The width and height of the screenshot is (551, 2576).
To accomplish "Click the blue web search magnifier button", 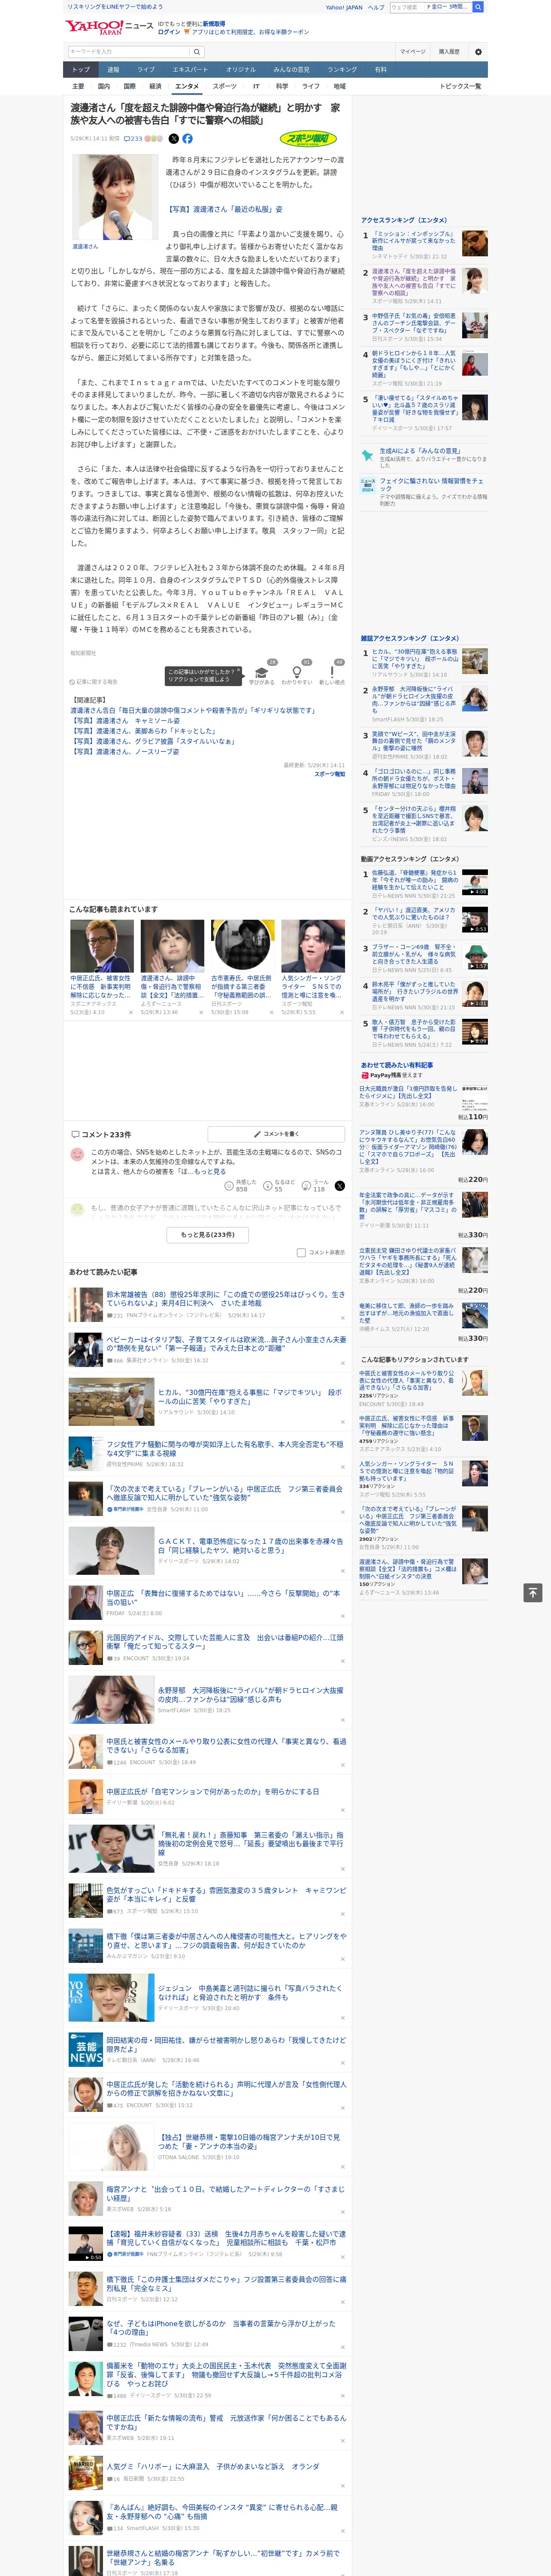I will pos(478,7).
